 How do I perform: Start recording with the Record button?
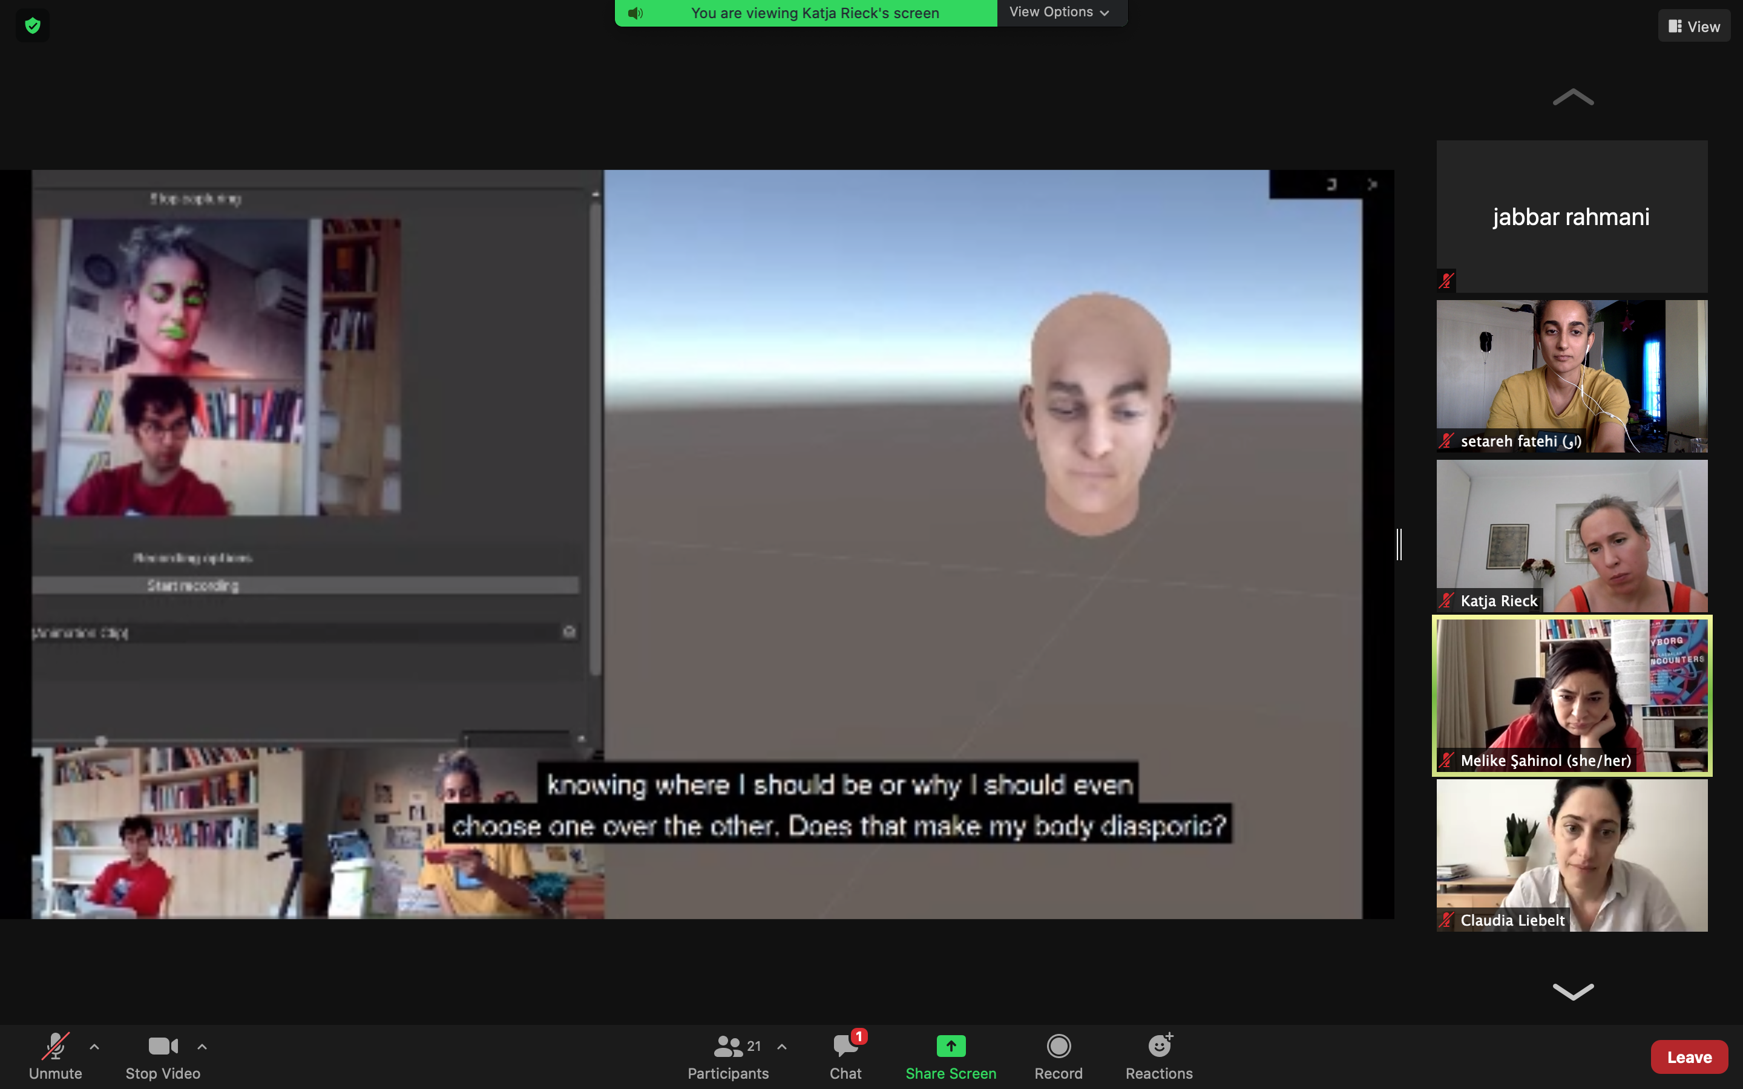pos(1058,1055)
